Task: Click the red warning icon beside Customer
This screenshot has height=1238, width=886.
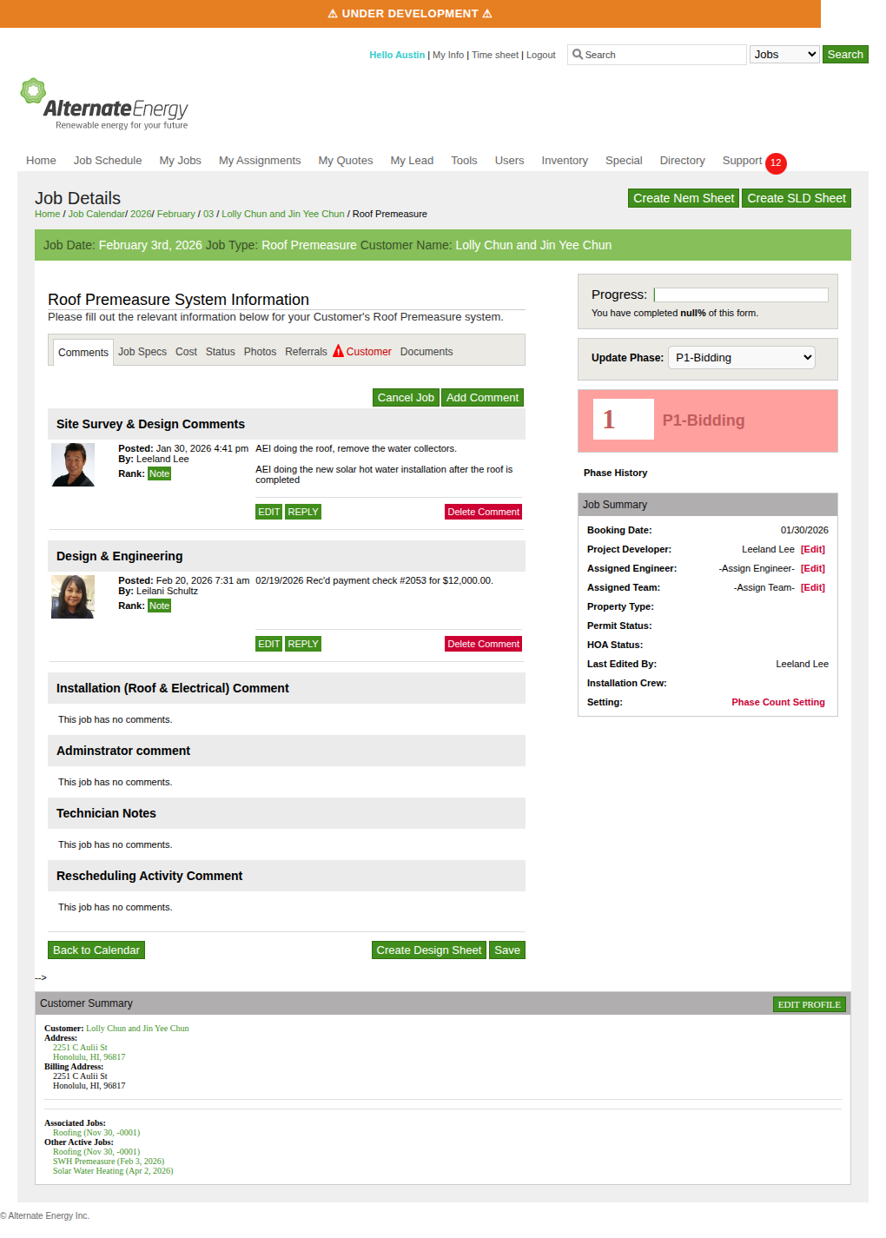Action: click(338, 351)
